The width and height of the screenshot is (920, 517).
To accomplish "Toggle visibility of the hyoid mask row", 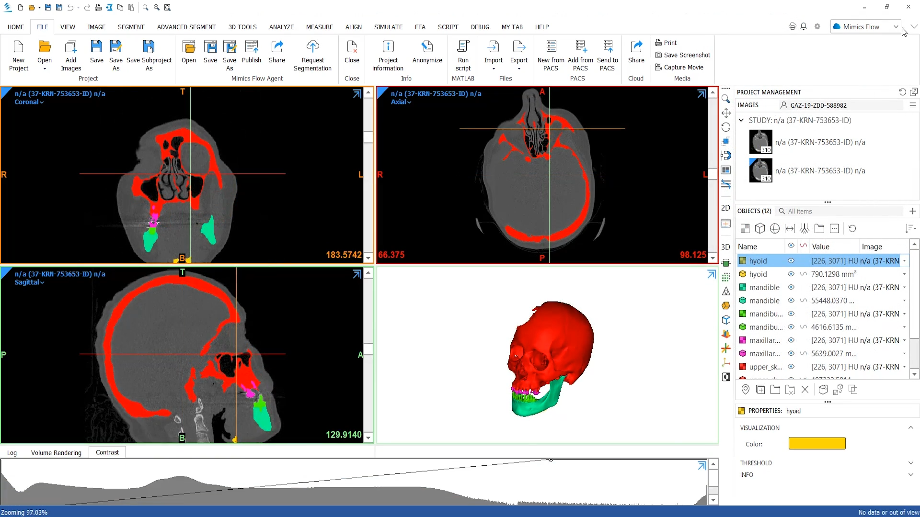I will pyautogui.click(x=791, y=261).
